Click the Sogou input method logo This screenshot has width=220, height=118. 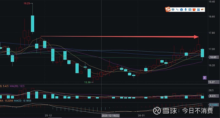point(168,9)
